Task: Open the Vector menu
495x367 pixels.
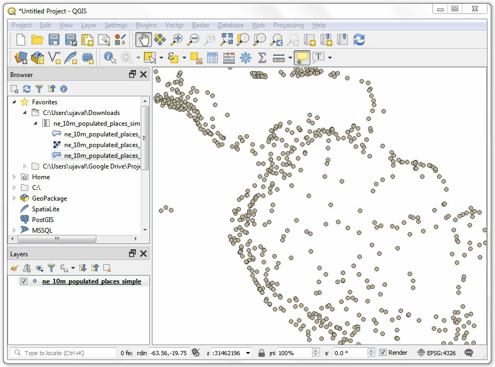Action: (x=174, y=25)
